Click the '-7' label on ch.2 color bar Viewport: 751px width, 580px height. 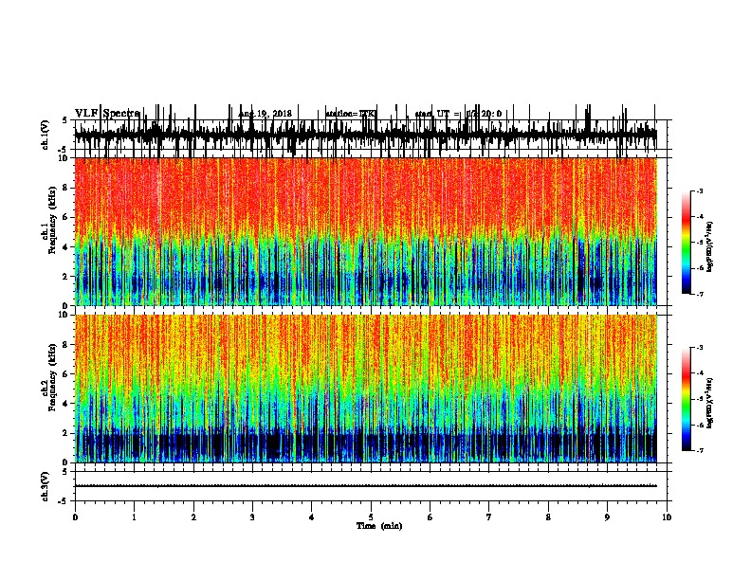tap(699, 450)
